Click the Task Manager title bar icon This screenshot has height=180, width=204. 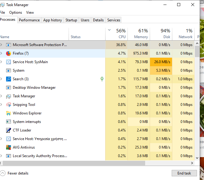click(2, 5)
